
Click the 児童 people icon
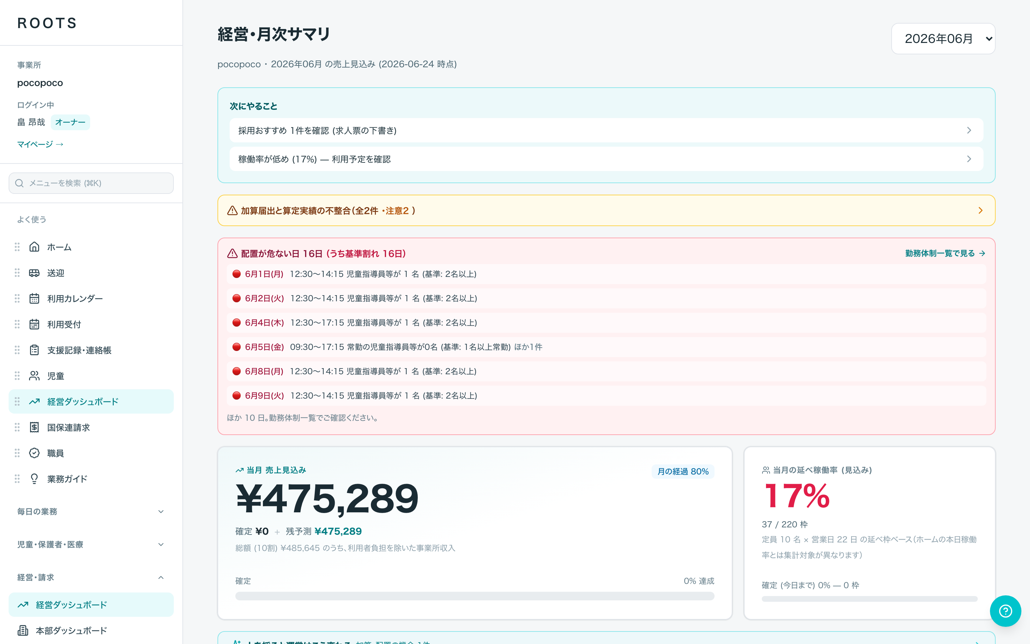34,376
